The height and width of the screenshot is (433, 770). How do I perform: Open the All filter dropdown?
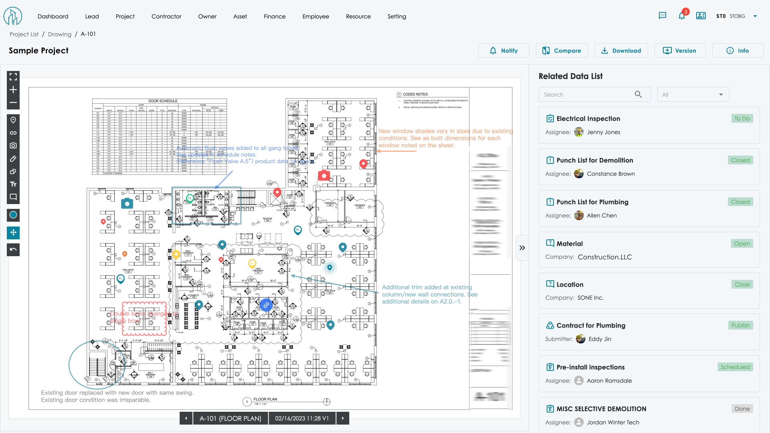[x=693, y=95]
